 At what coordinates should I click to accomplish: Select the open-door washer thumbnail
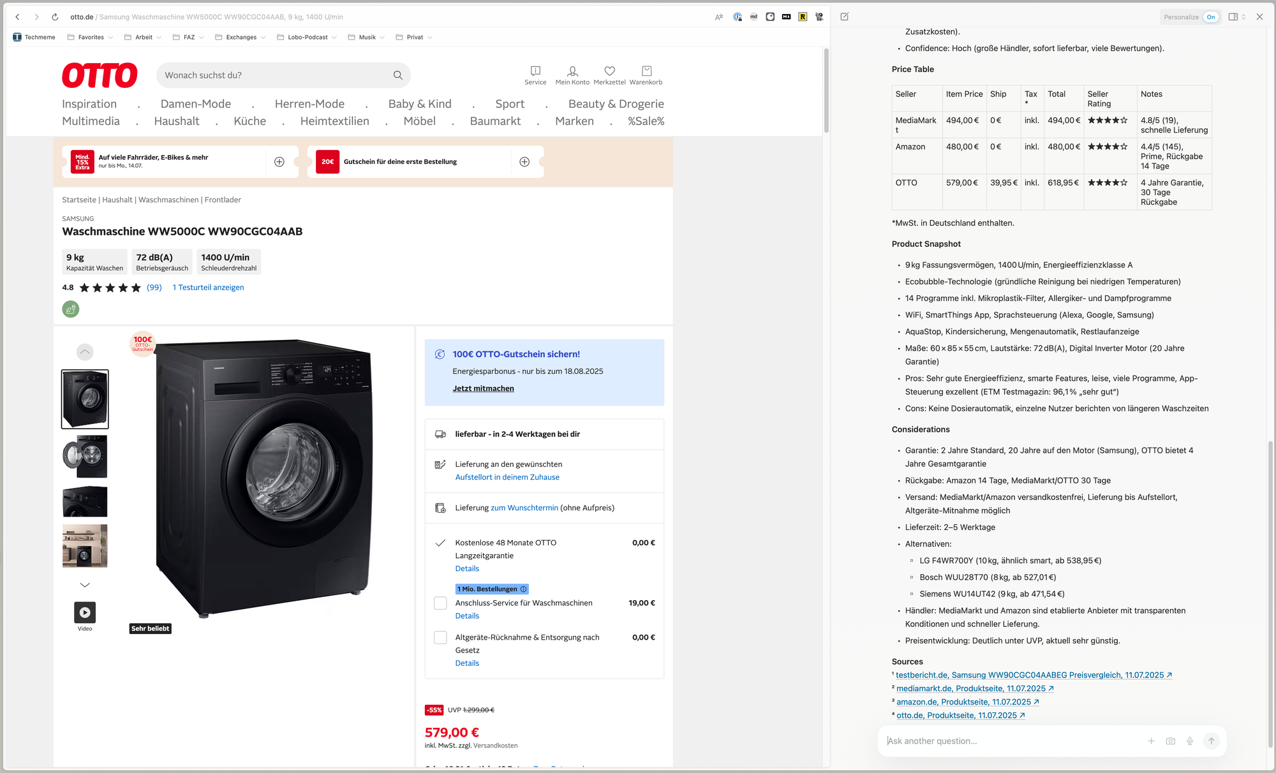click(85, 457)
